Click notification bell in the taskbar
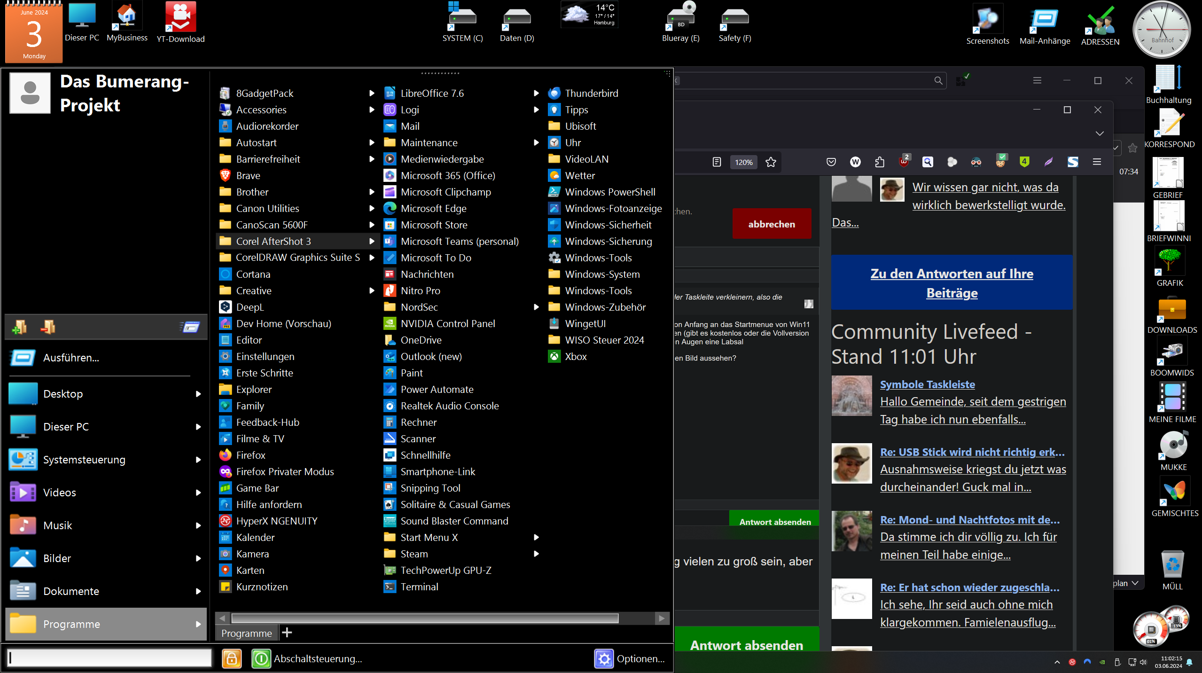This screenshot has height=673, width=1202. [1189, 662]
